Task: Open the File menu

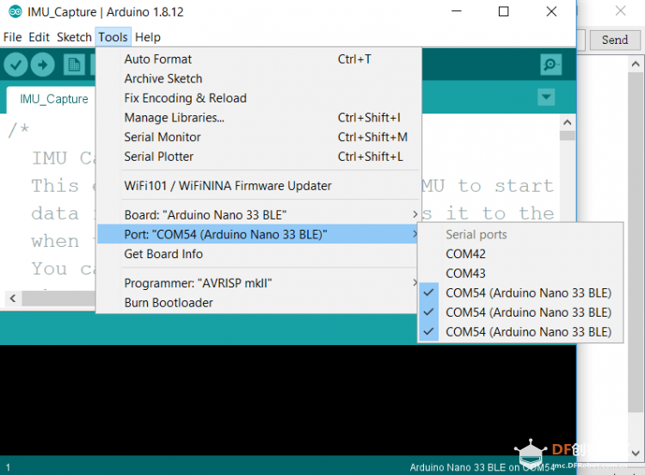Action: pos(12,37)
